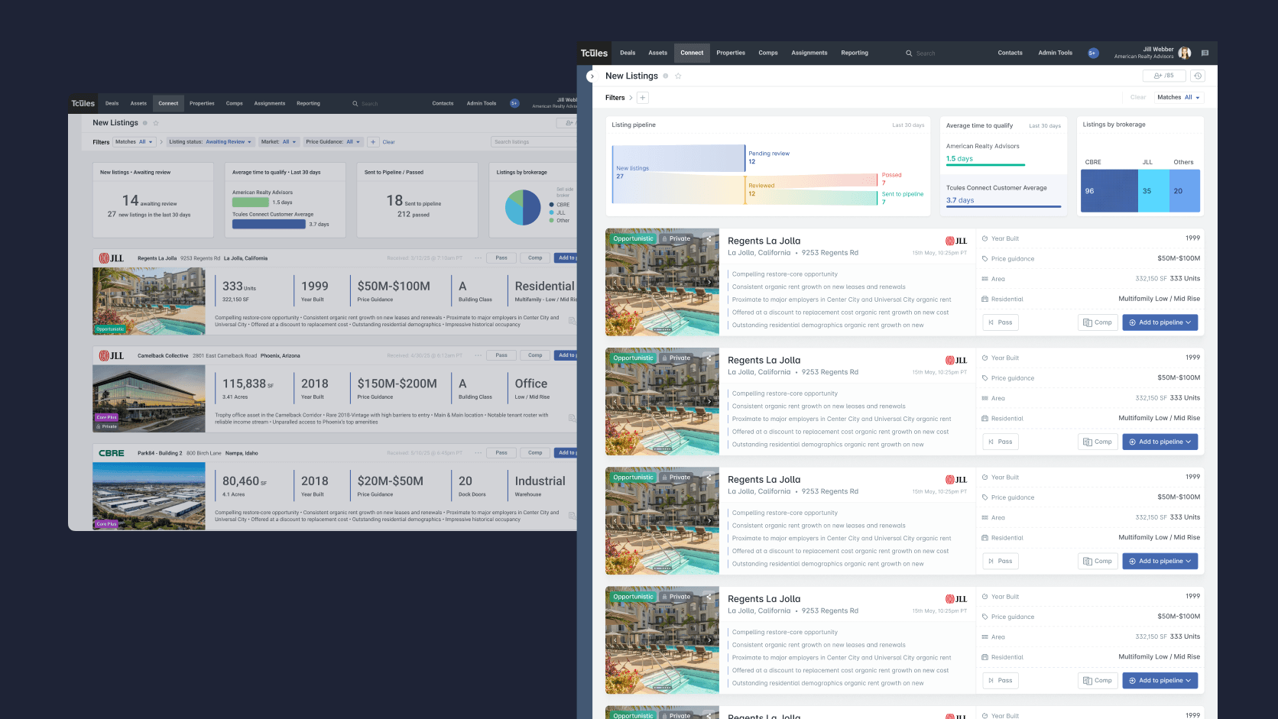Screen dimensions: 1278x719
Task: Star New Listings as favorite in right window
Action: pos(678,76)
